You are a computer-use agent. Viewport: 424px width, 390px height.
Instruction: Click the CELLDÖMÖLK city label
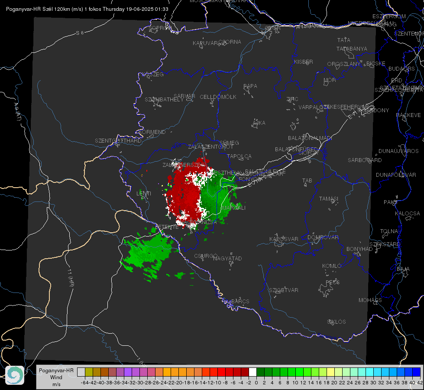tap(218, 97)
